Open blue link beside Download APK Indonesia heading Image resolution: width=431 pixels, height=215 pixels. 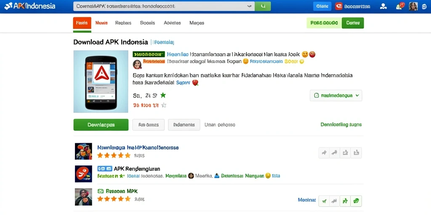click(x=164, y=42)
